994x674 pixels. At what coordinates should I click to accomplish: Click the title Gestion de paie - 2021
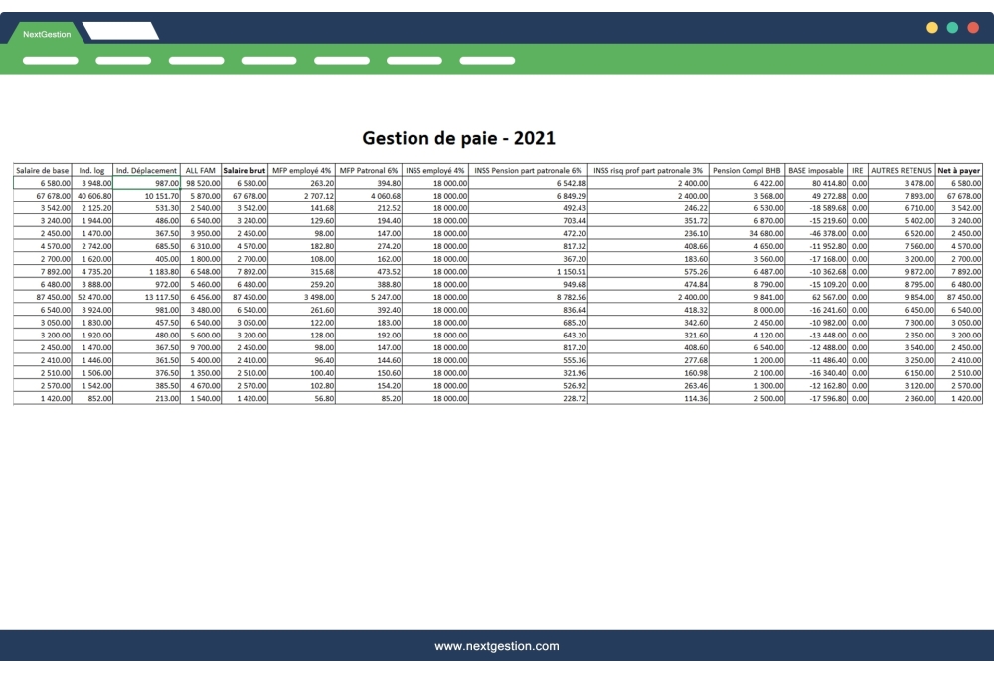click(x=461, y=136)
